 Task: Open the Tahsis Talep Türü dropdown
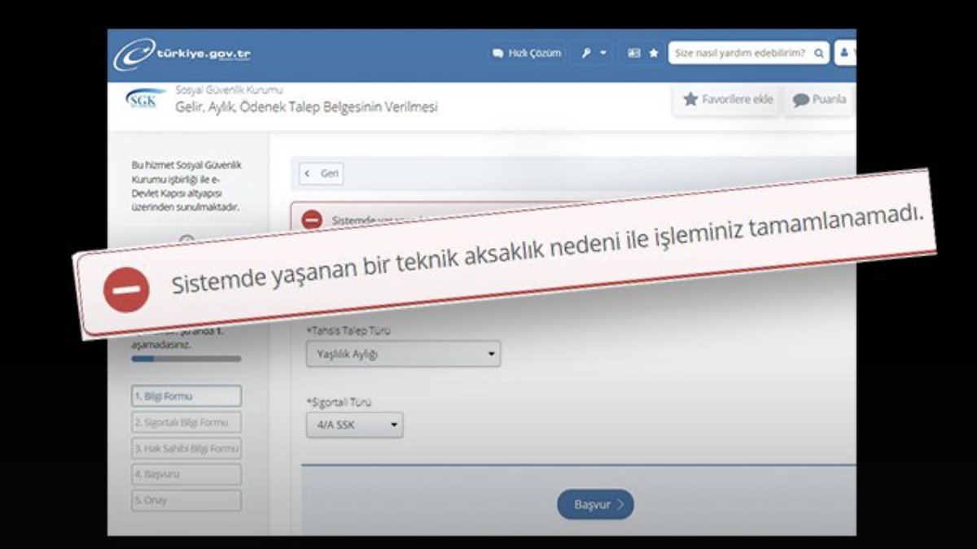click(402, 354)
